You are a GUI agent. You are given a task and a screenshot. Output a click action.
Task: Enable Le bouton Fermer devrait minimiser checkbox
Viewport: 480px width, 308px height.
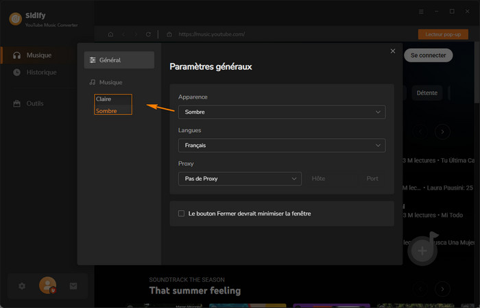182,214
